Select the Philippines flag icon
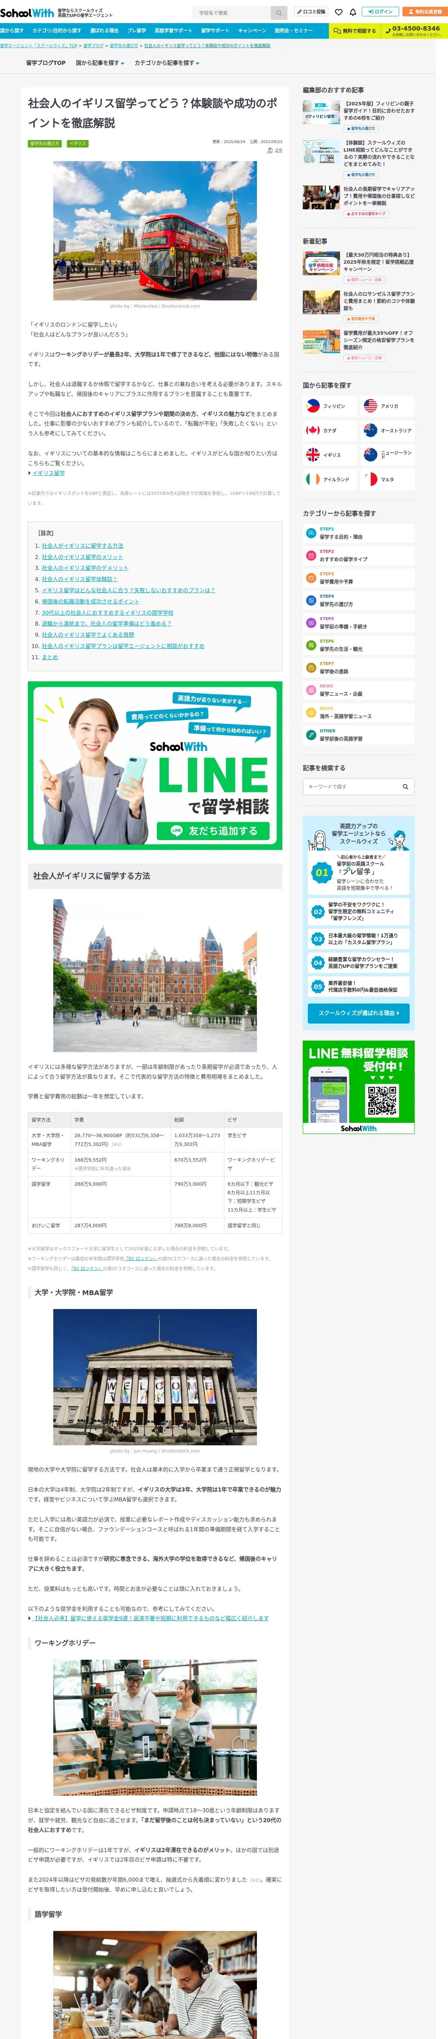 click(x=313, y=406)
